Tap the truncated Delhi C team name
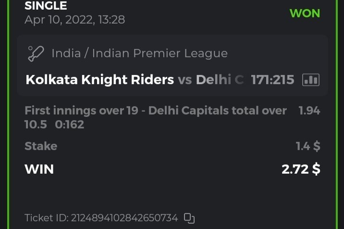 pyautogui.click(x=220, y=80)
